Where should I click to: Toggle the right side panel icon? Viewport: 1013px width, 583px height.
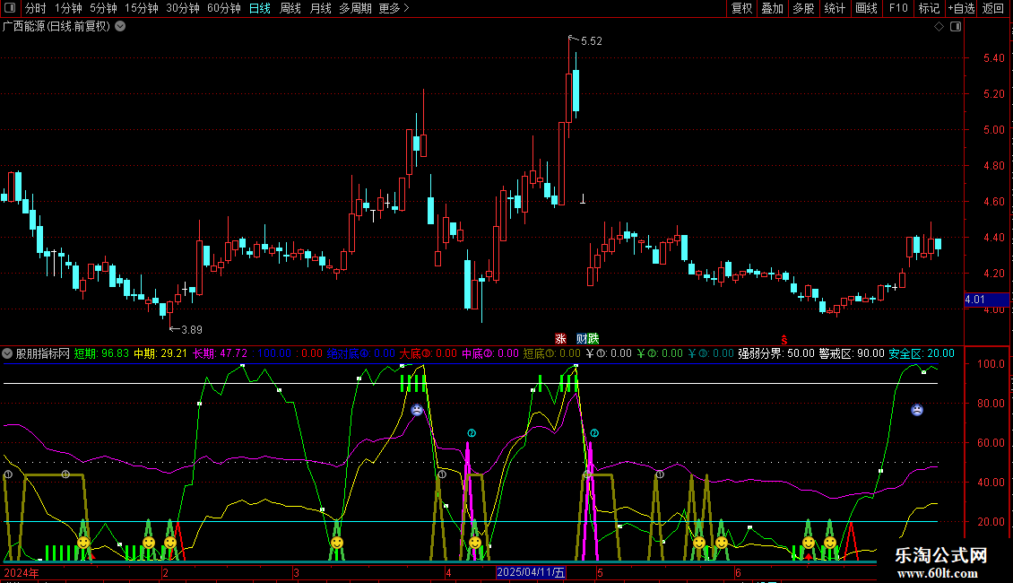[x=957, y=27]
